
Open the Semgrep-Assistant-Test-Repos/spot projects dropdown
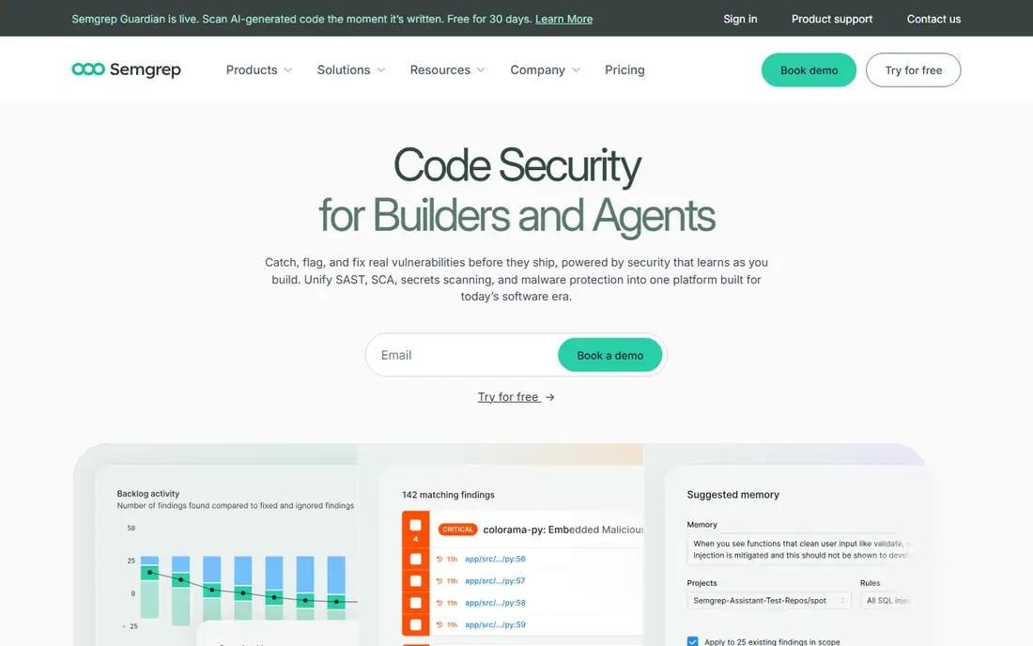[x=769, y=601]
